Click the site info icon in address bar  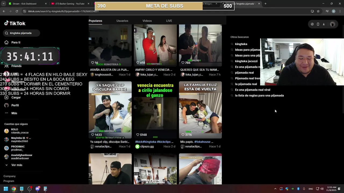(24, 11)
